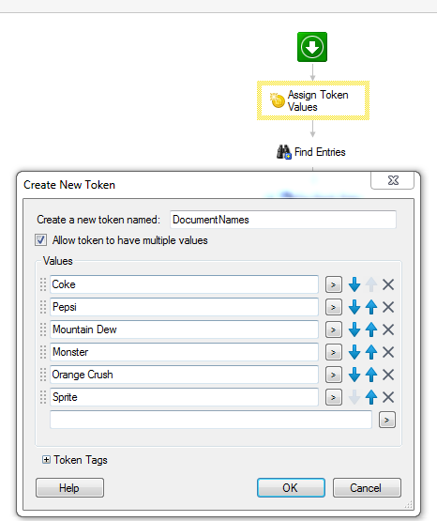The height and width of the screenshot is (521, 437).
Task: Open token menu for the Pepsi value
Action: (x=334, y=307)
